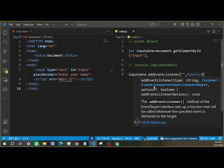Show hidden menus via title bar ellipsis
Screen dimensions: 224x168
(x=54, y=24)
